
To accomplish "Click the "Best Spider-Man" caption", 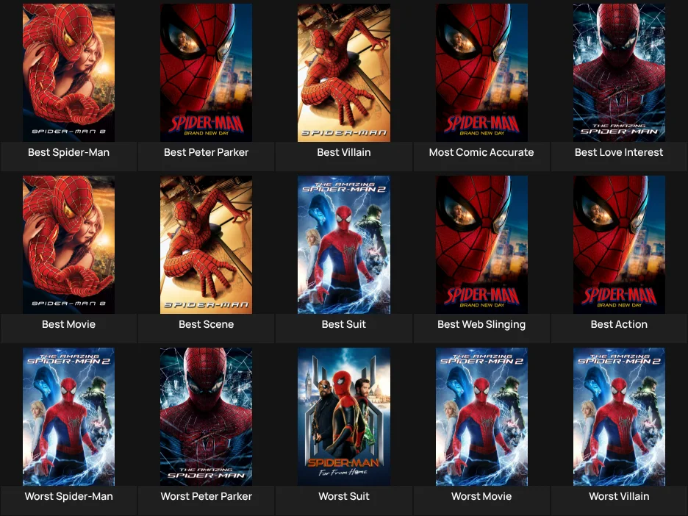I will tap(68, 152).
